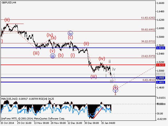Select the gray 1.5000 price tag
The image size is (168, 126).
160,74
